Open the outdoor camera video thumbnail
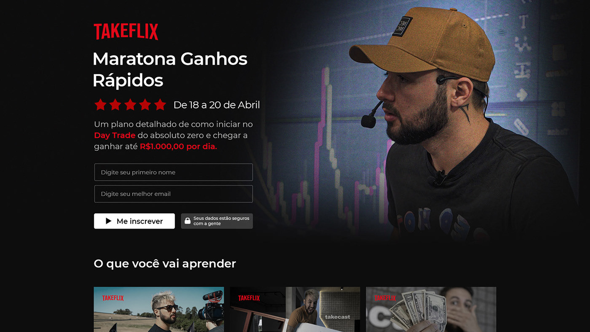 [159, 309]
